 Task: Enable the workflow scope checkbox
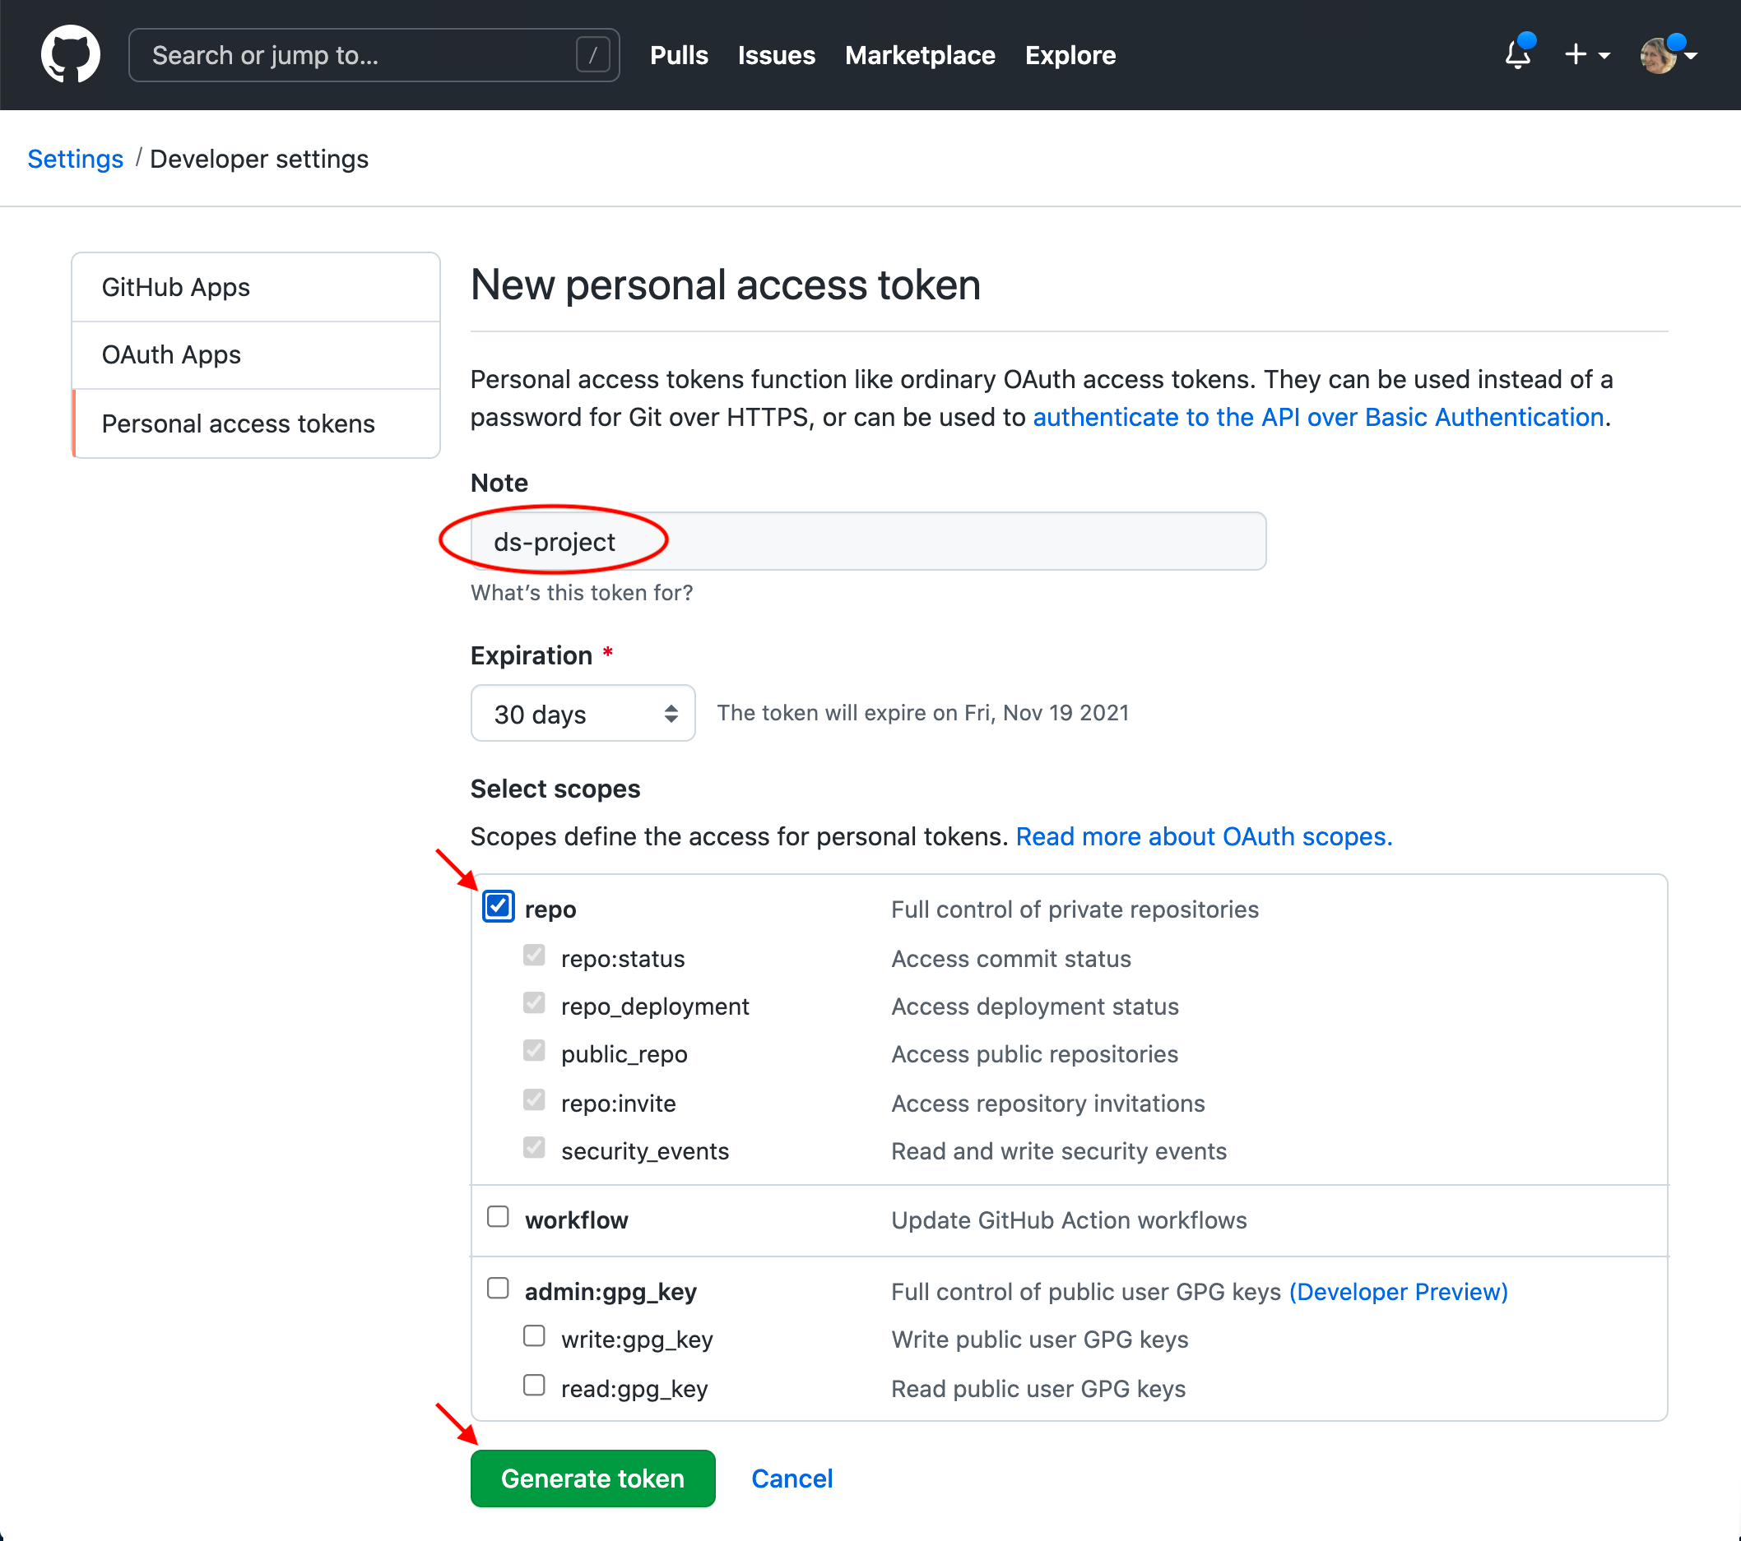tap(499, 1218)
